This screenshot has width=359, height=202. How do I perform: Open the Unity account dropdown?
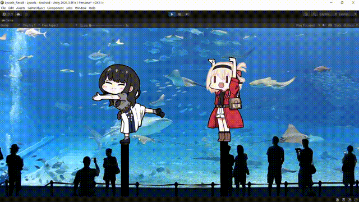(7, 14)
